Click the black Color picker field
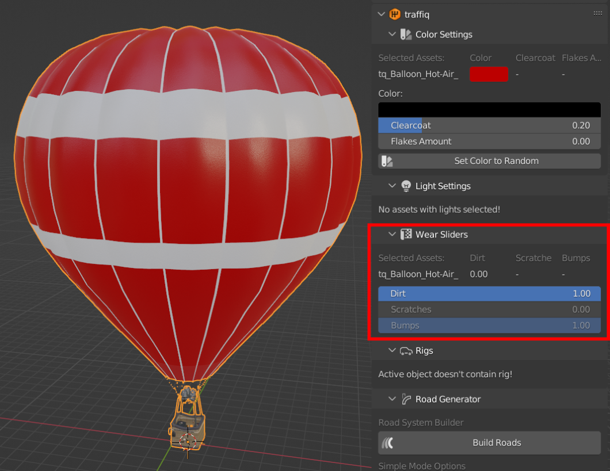This screenshot has width=610, height=471. coord(489,109)
